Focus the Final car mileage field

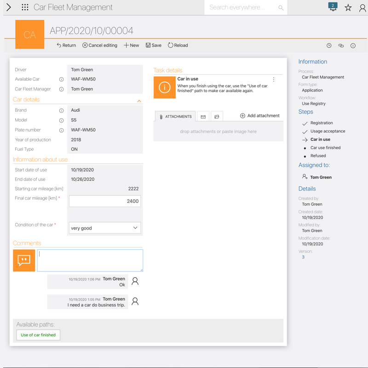105,201
